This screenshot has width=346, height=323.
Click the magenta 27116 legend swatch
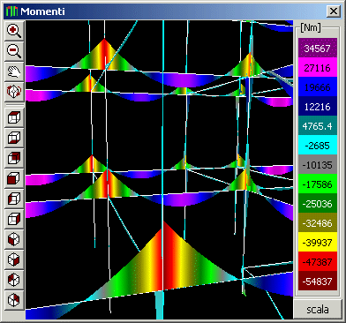(x=318, y=68)
